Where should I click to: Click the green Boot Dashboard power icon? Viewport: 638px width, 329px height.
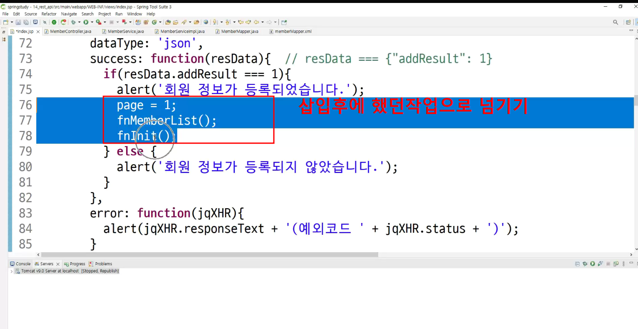[54, 22]
